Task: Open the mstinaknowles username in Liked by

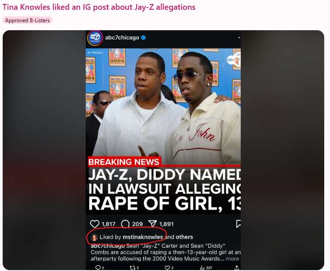Action: pyautogui.click(x=143, y=237)
